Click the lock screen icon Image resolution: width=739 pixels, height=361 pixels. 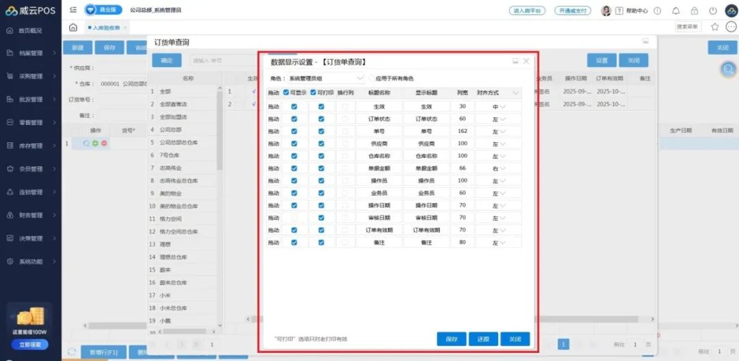pyautogui.click(x=695, y=11)
